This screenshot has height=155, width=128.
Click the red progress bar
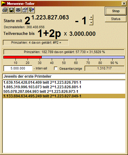click(x=22, y=57)
